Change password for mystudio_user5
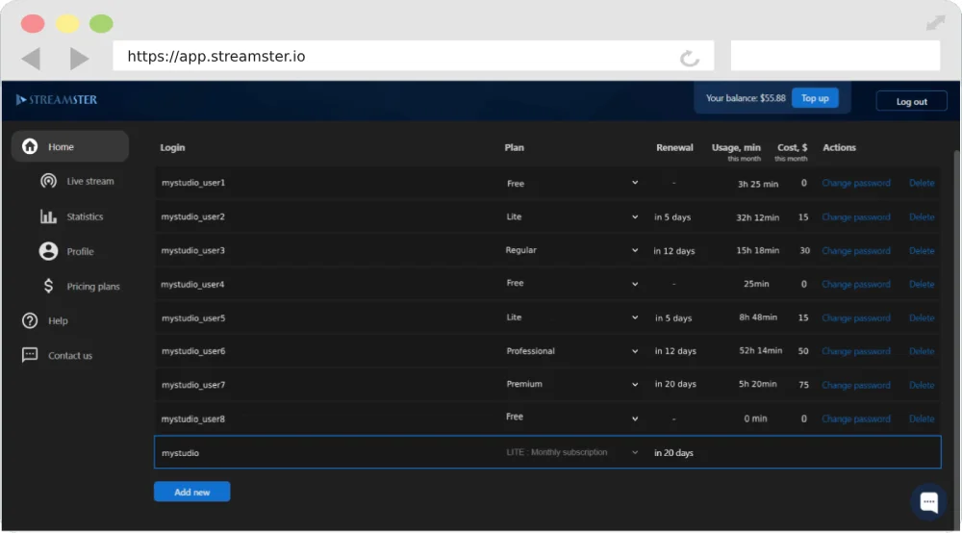 click(x=856, y=317)
